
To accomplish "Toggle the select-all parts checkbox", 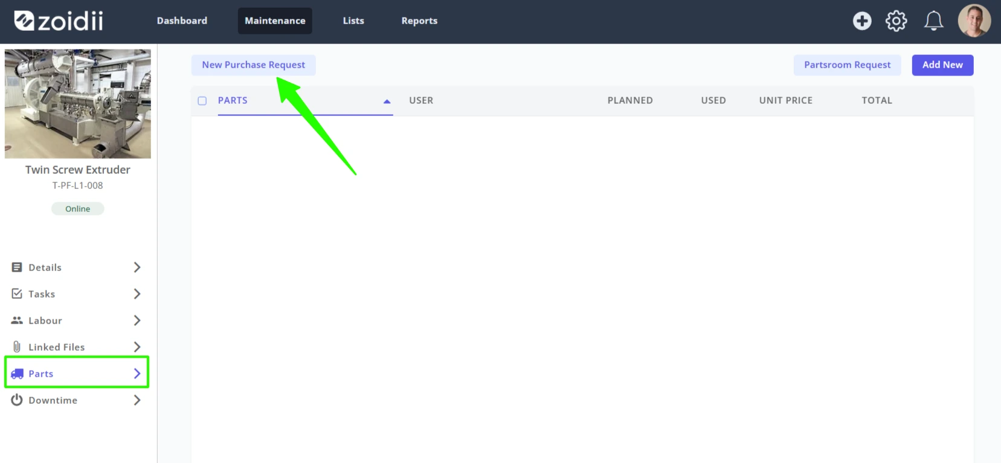I will click(202, 101).
